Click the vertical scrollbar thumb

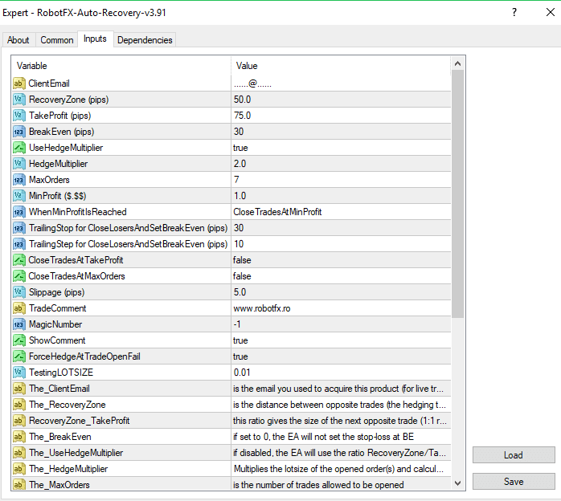click(x=457, y=194)
